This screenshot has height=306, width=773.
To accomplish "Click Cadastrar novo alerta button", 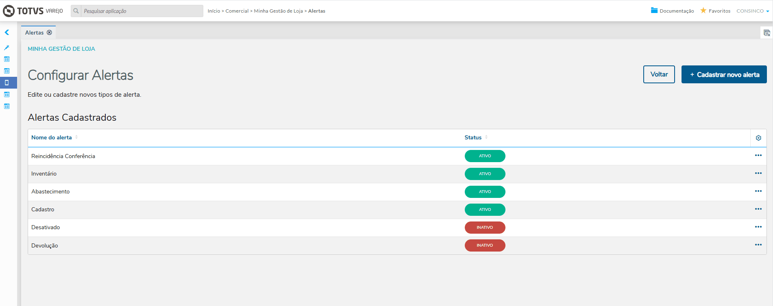I will pos(724,74).
